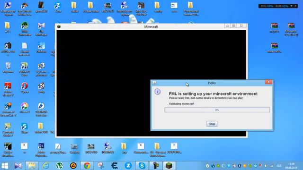Expand the CPU/RAM widget dropdown arrow
This screenshot has width=303, height=170.
291,6
